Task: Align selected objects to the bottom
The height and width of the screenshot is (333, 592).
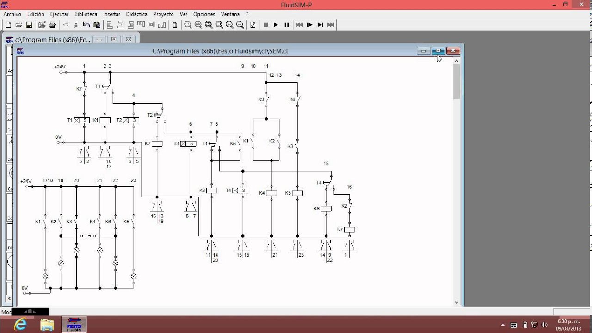Action: 162,25
